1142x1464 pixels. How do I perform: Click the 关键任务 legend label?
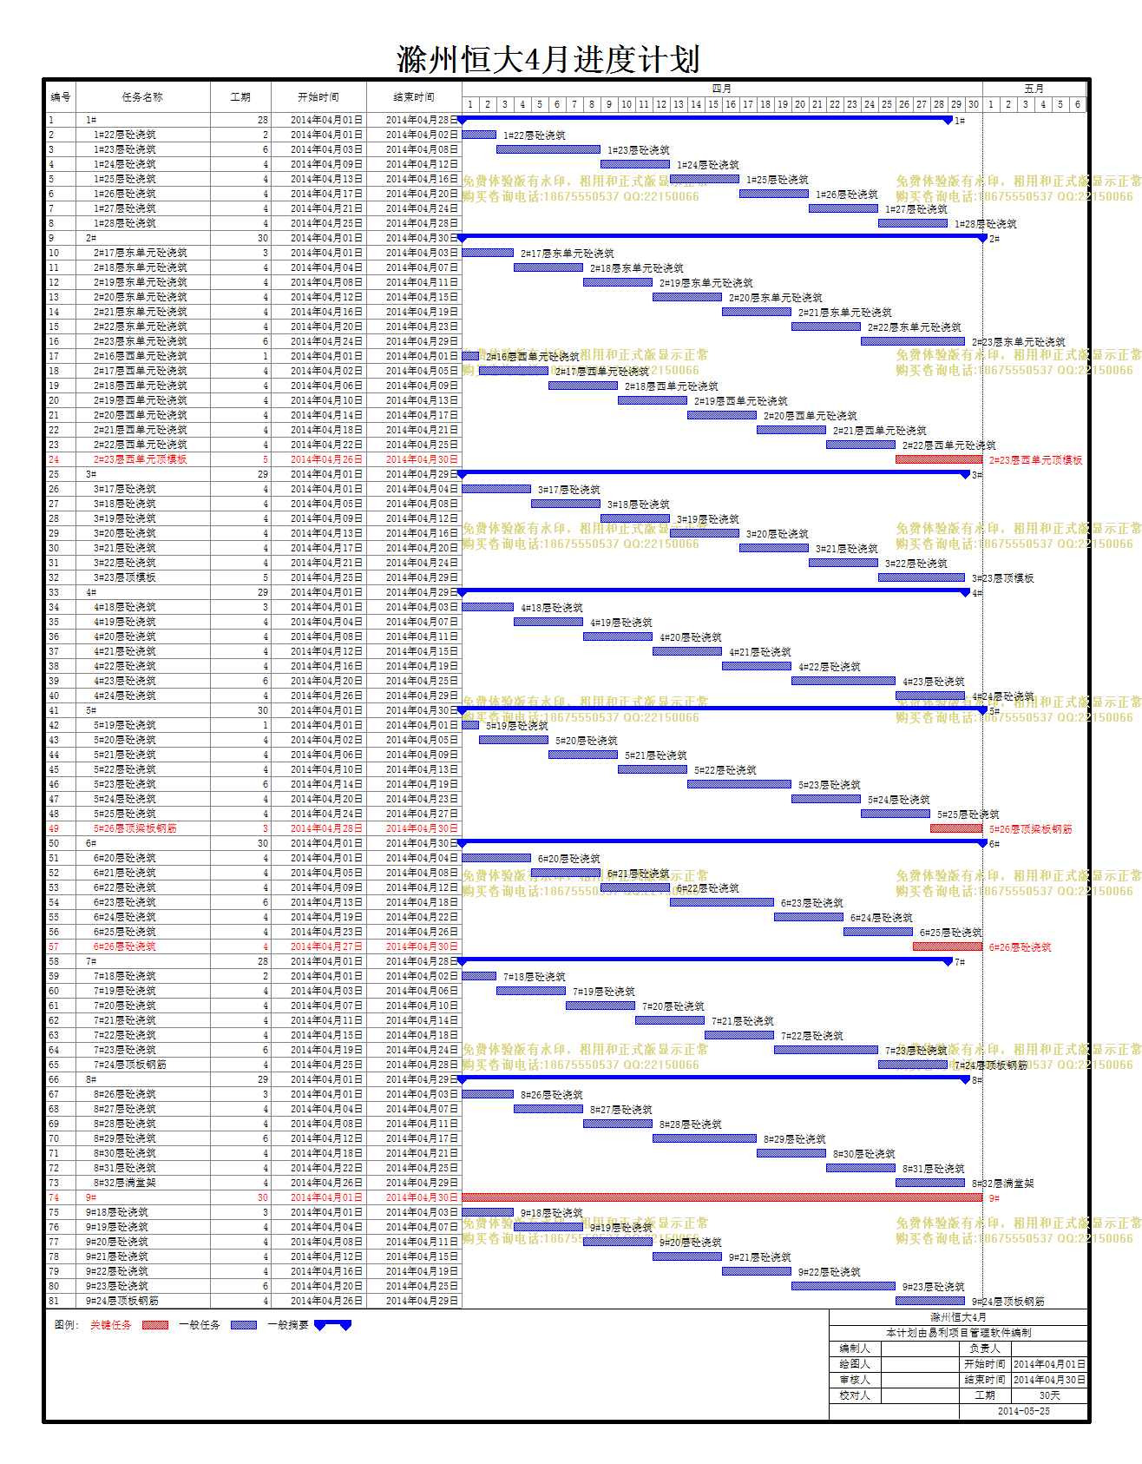pyautogui.click(x=111, y=1325)
